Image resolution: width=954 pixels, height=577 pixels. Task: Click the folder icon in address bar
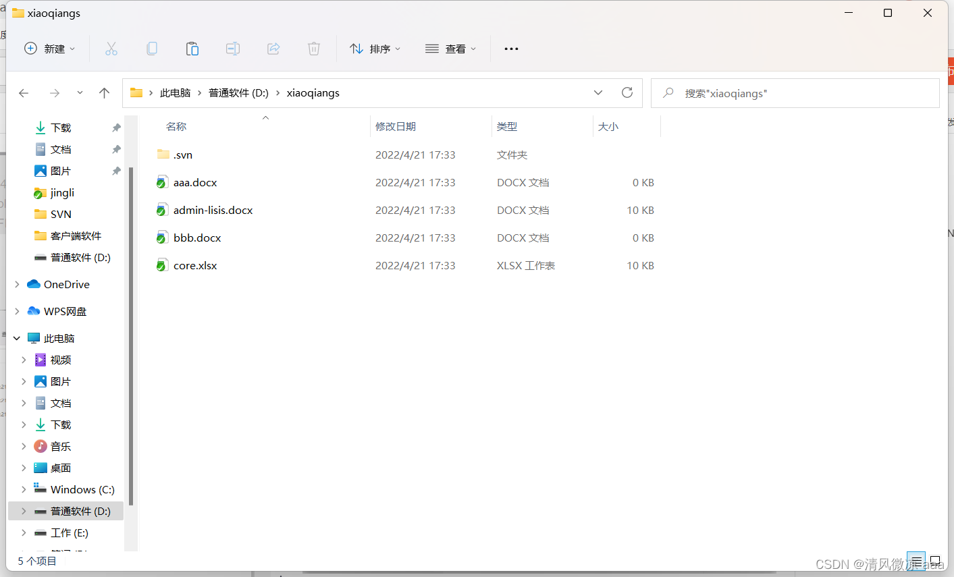136,92
